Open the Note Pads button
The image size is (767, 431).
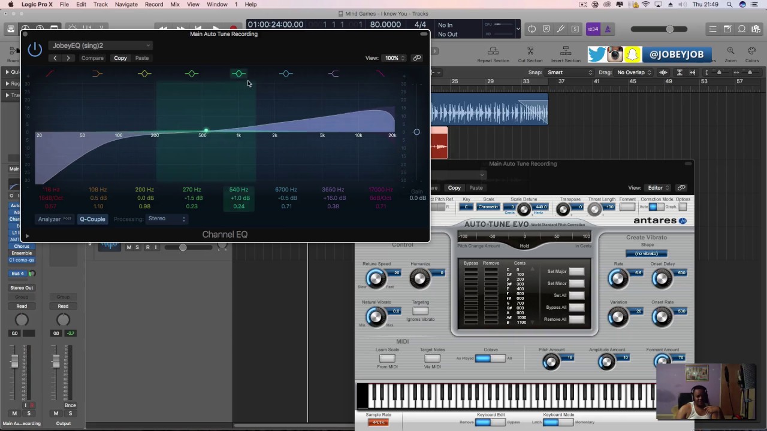tap(727, 29)
